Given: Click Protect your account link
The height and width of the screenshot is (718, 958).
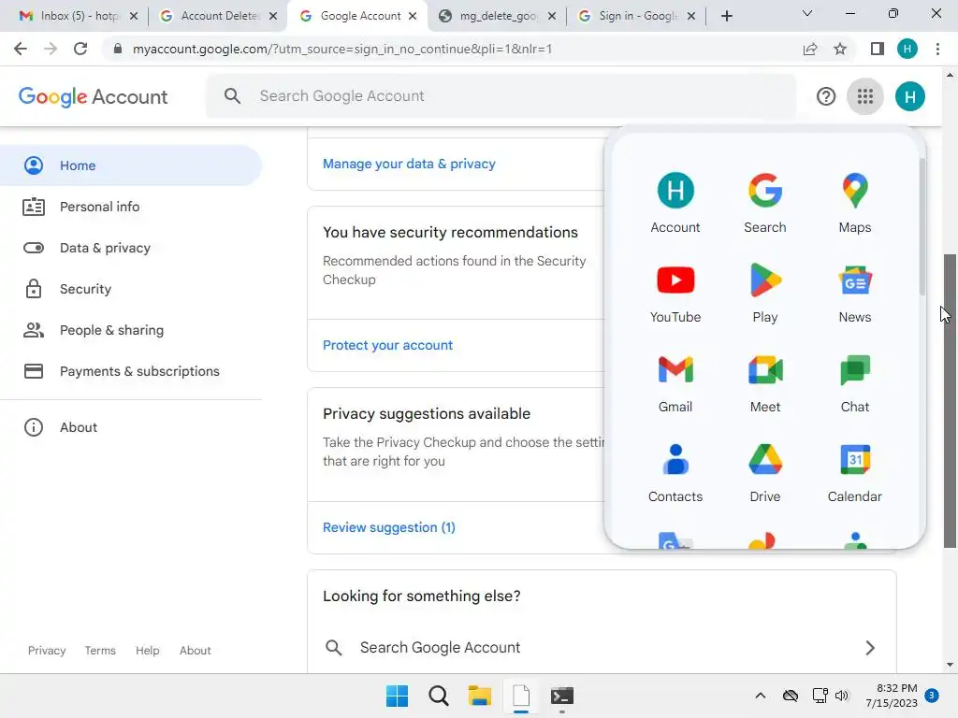Looking at the screenshot, I should (x=387, y=345).
